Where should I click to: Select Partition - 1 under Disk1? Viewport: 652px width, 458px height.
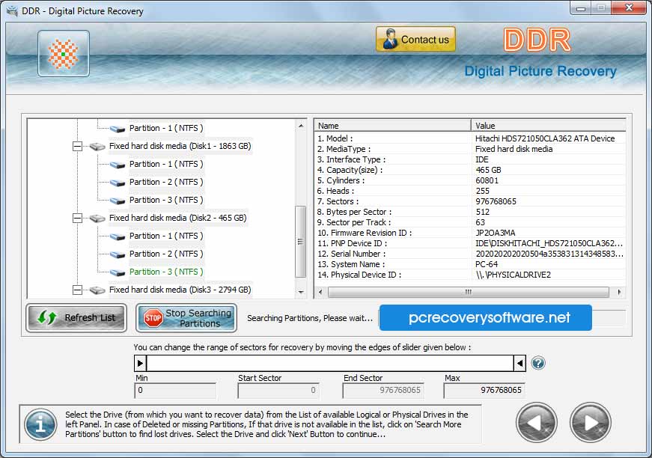(166, 164)
